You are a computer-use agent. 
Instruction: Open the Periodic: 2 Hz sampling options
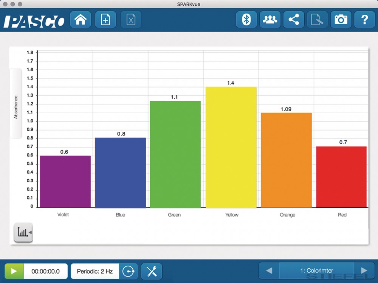point(95,271)
